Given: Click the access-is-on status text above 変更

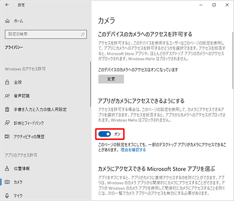Looking at the screenshot, I should pos(138,70).
